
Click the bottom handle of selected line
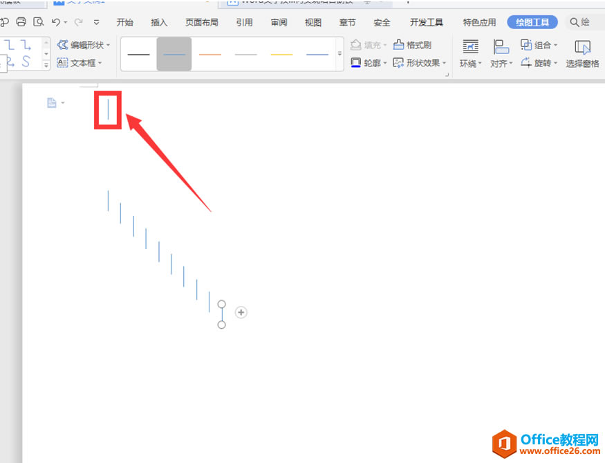click(221, 325)
